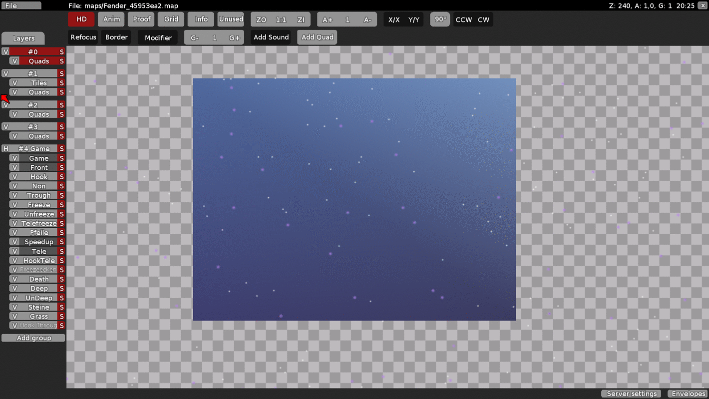
Task: Toggle visibility of the Freeze layer
Action: click(14, 205)
